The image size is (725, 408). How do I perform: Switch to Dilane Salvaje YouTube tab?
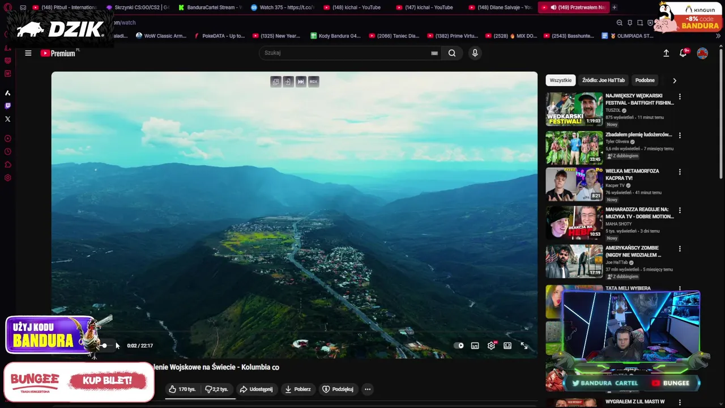click(x=500, y=7)
